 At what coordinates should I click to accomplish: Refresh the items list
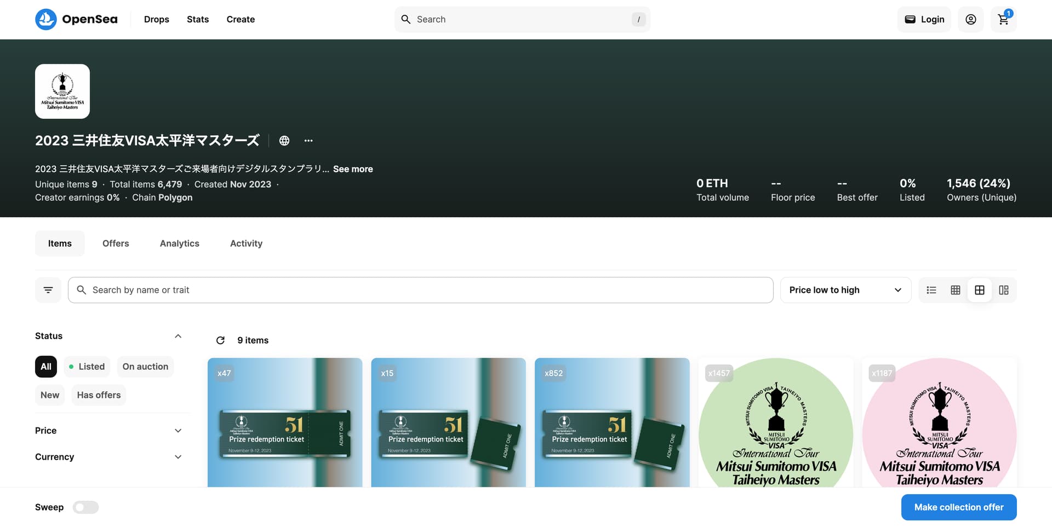click(220, 340)
